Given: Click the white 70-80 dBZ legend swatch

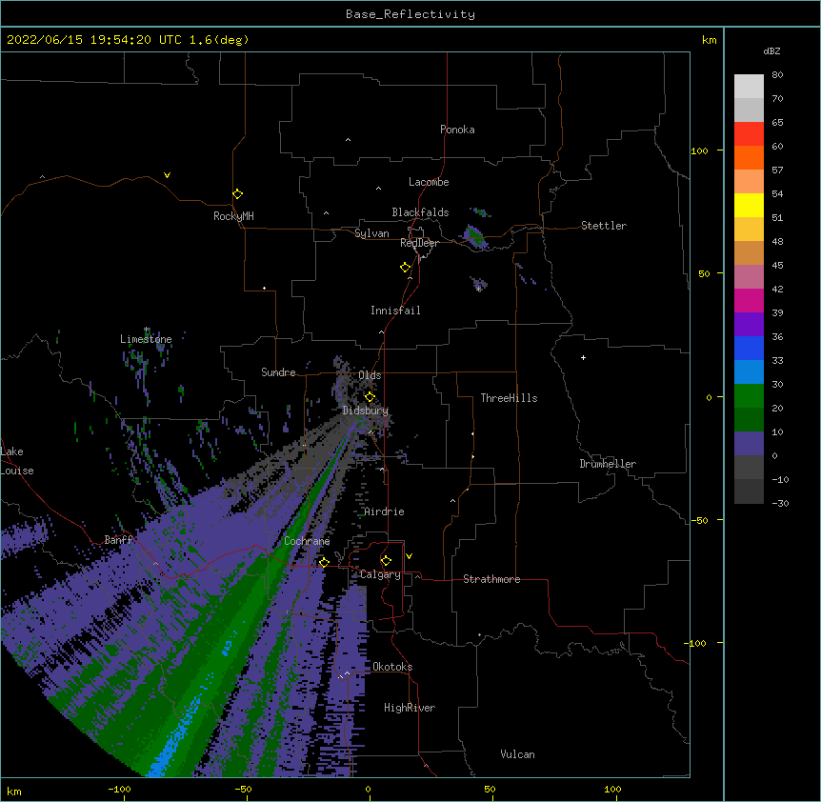Looking at the screenshot, I should tap(749, 87).
